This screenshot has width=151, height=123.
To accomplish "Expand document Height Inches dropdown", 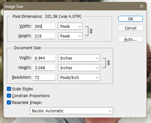I will (x=79, y=68).
